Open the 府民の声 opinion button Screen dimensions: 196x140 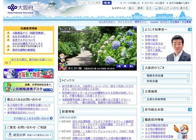[x=29, y=135]
